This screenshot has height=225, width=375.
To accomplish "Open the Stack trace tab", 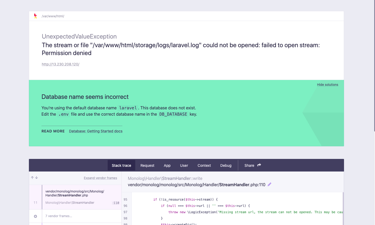I will 121,165.
